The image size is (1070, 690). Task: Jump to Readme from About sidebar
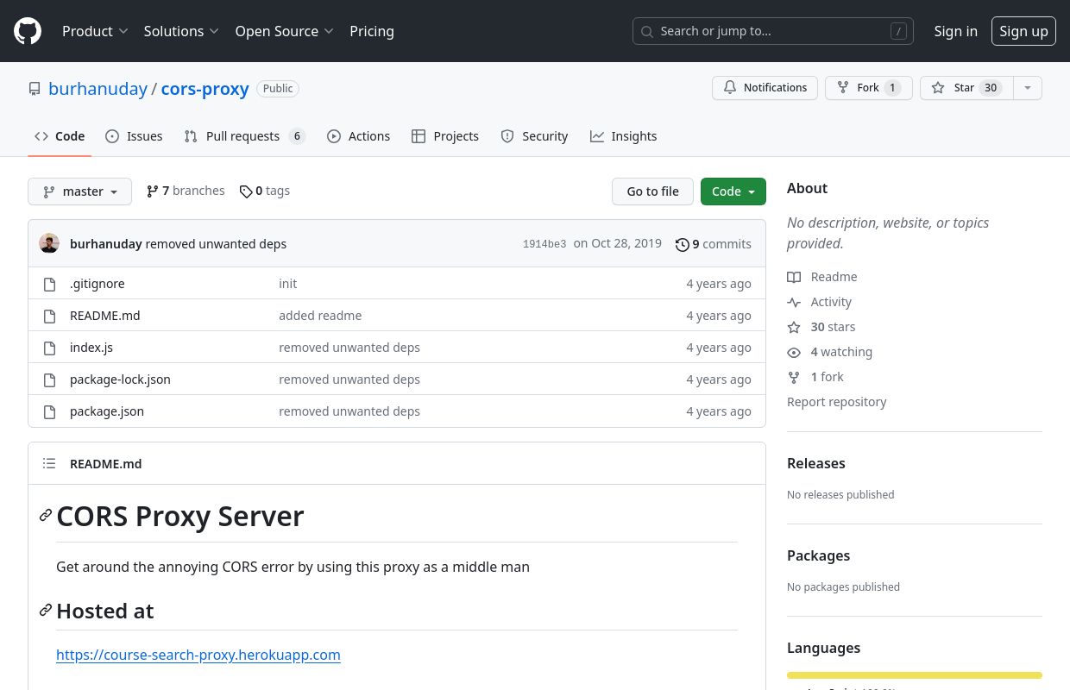(822, 277)
